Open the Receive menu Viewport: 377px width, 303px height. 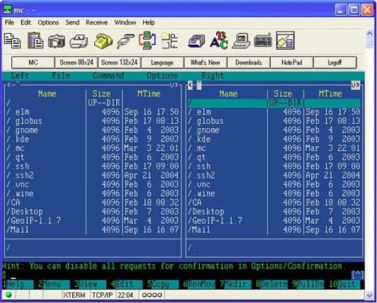(97, 23)
